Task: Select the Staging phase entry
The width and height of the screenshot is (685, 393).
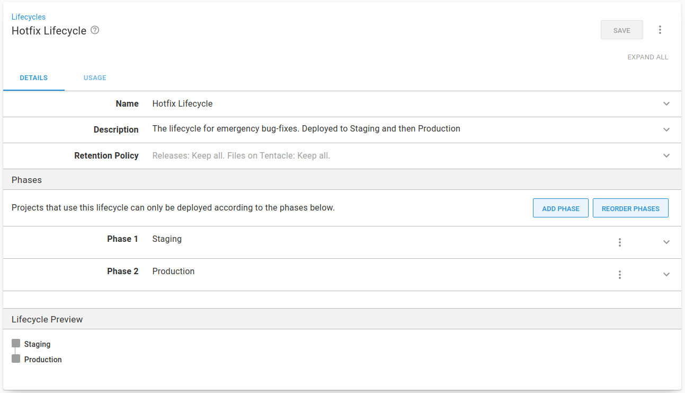Action: (x=166, y=239)
